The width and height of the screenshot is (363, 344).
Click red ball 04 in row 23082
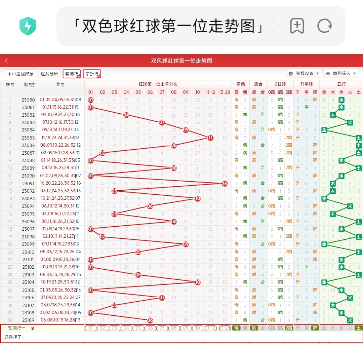tap(126, 115)
